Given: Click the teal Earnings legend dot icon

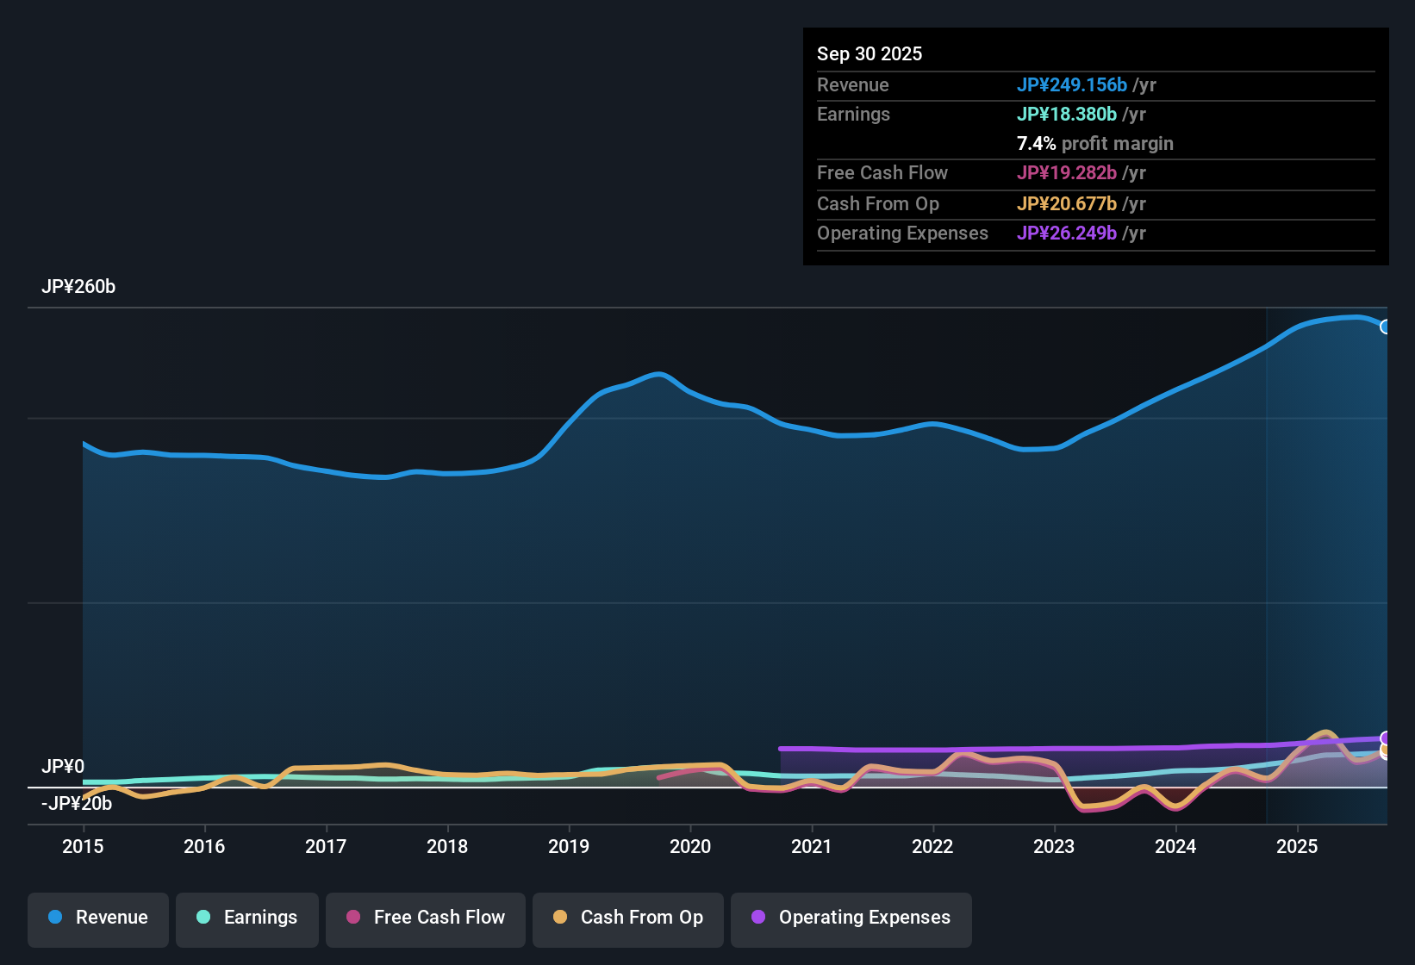Looking at the screenshot, I should click(x=203, y=918).
